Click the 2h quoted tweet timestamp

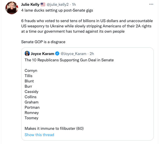pyautogui.click(x=92, y=54)
